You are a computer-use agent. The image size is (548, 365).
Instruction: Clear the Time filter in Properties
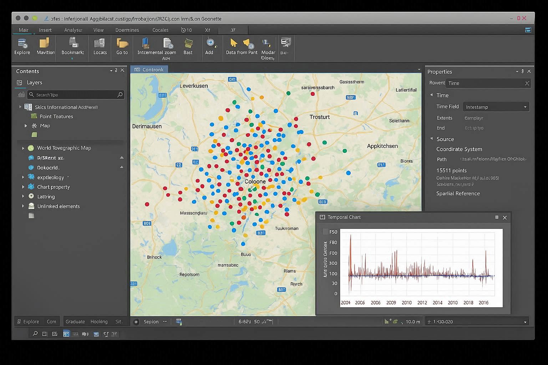[x=527, y=83]
